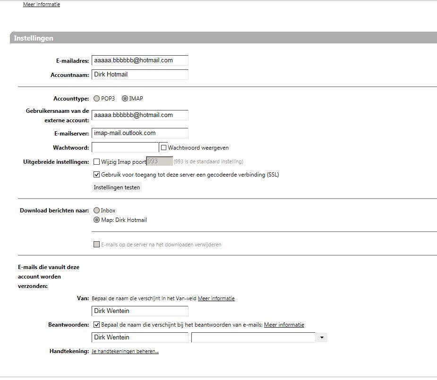Open the reply address dropdown arrow
This screenshot has height=380, width=437.
[x=322, y=338]
